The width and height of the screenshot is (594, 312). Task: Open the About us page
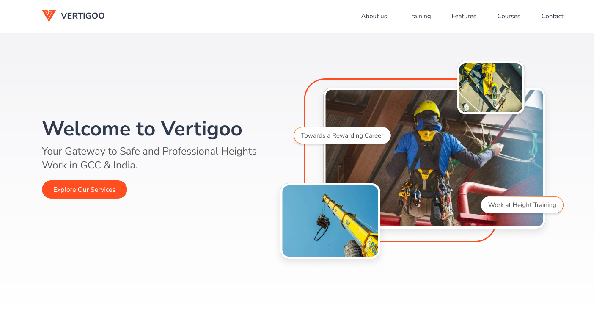click(374, 16)
